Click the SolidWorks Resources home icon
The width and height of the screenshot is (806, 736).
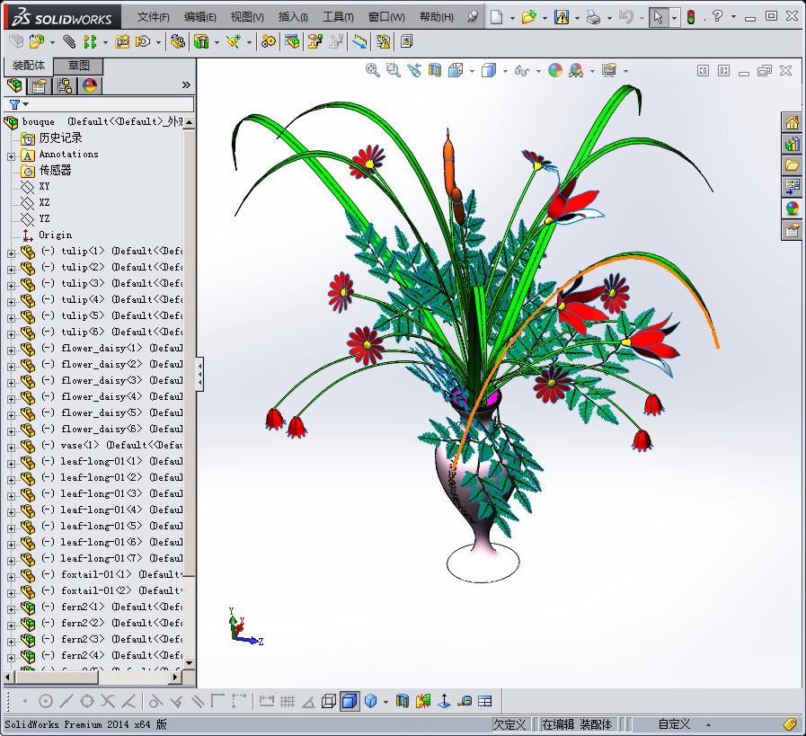tap(792, 123)
